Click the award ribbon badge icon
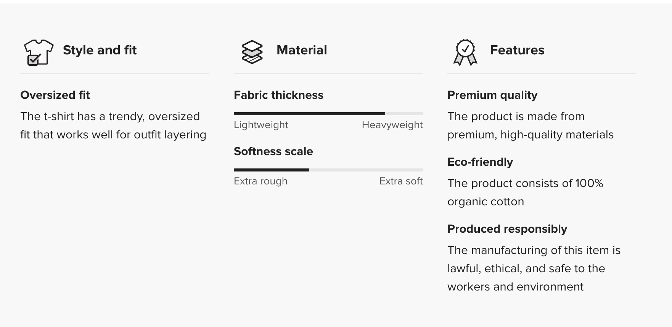This screenshot has height=327, width=672. 465,52
